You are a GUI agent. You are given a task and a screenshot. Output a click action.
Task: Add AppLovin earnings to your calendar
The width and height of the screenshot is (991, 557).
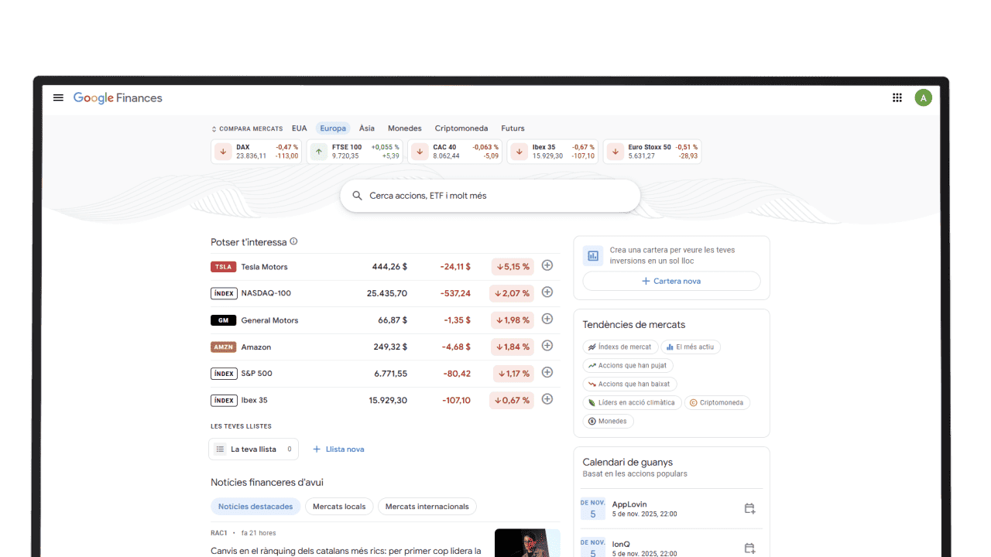coord(749,508)
